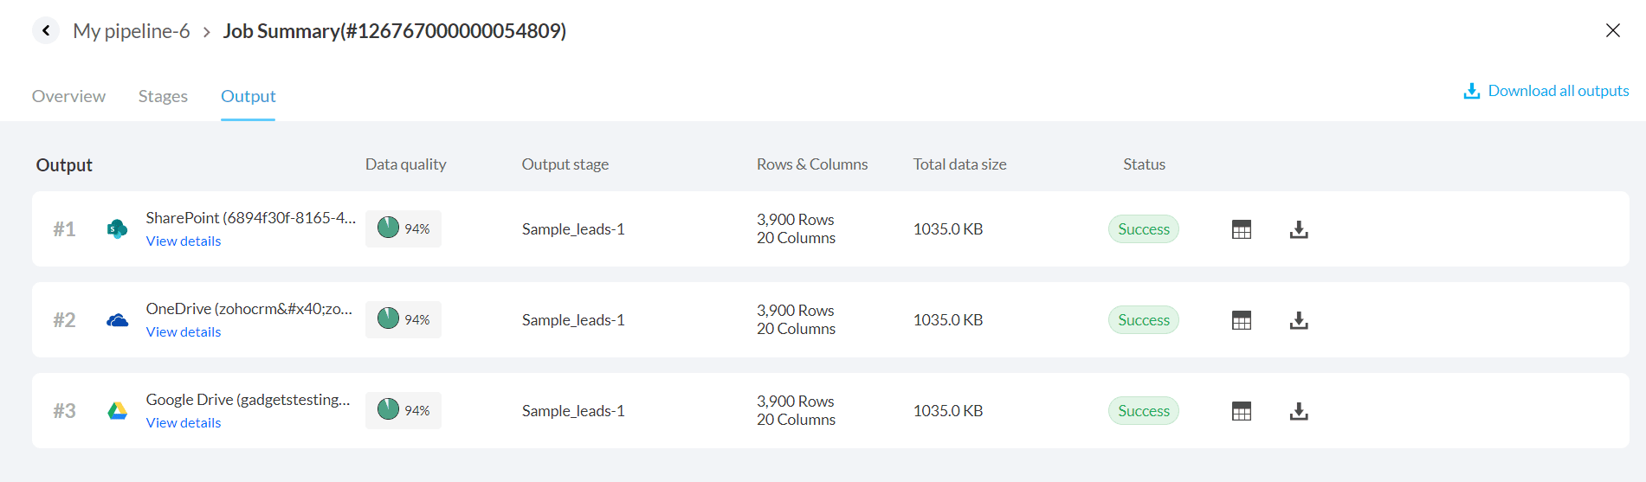This screenshot has width=1646, height=482.
Task: View details for OneDrive output
Action: coord(184,332)
